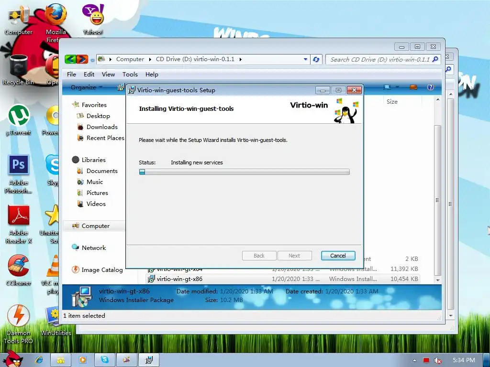The image size is (490, 367).
Task: Go back in the Explorer window
Action: [x=71, y=59]
